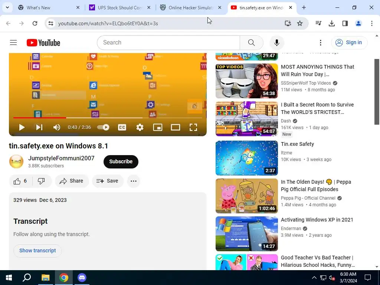Skip to the next video

pyautogui.click(x=39, y=127)
